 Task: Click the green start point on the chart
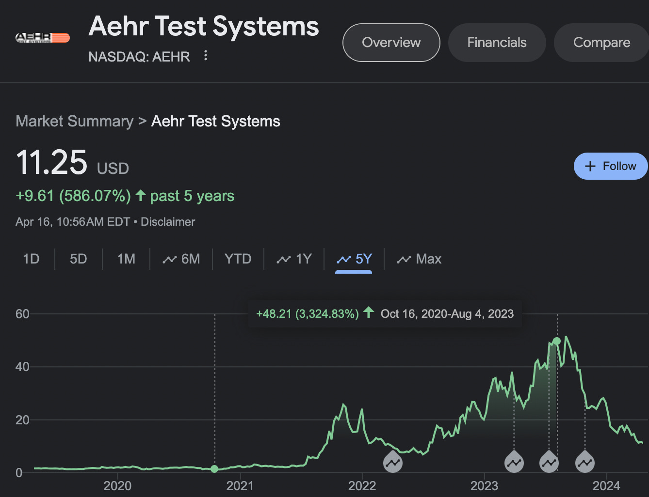(214, 469)
